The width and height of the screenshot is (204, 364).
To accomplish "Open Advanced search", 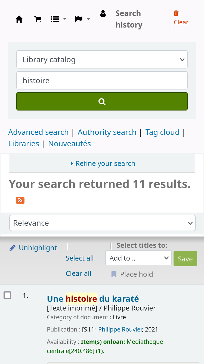I will pyautogui.click(x=38, y=132).
